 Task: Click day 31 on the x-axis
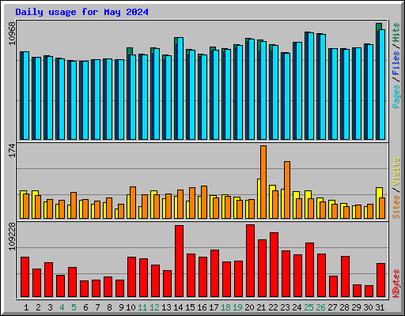(380, 307)
